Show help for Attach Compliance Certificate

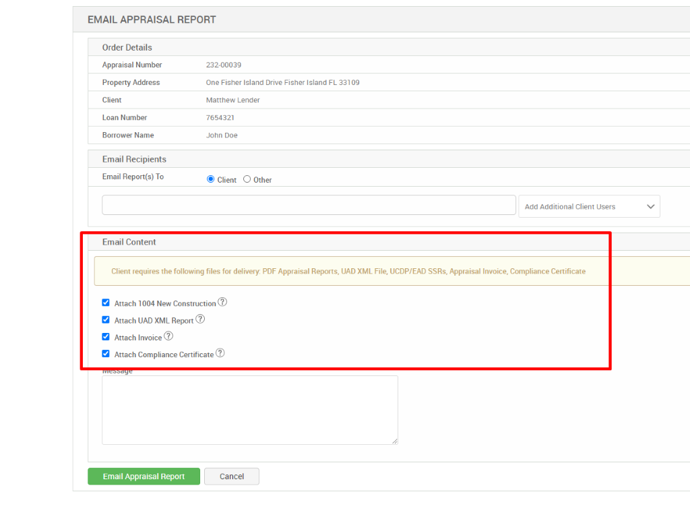(x=220, y=352)
